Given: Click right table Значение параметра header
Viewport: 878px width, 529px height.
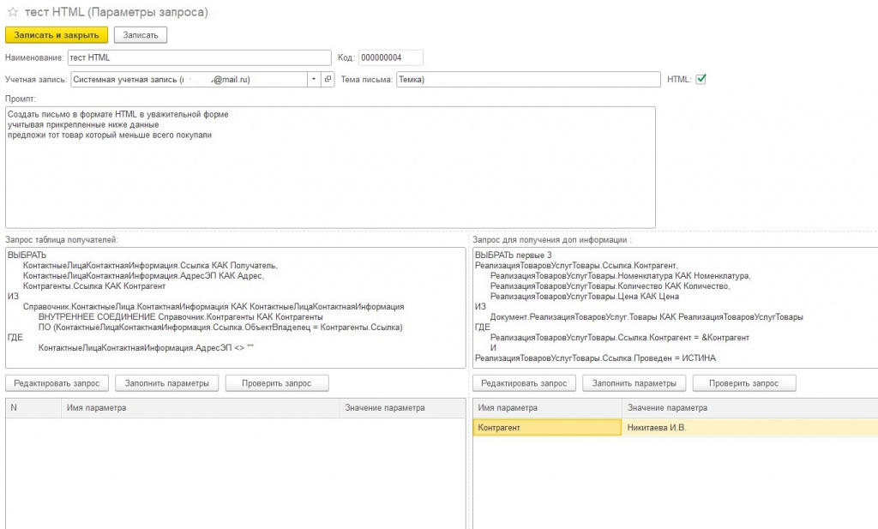Looking at the screenshot, I should [749, 408].
